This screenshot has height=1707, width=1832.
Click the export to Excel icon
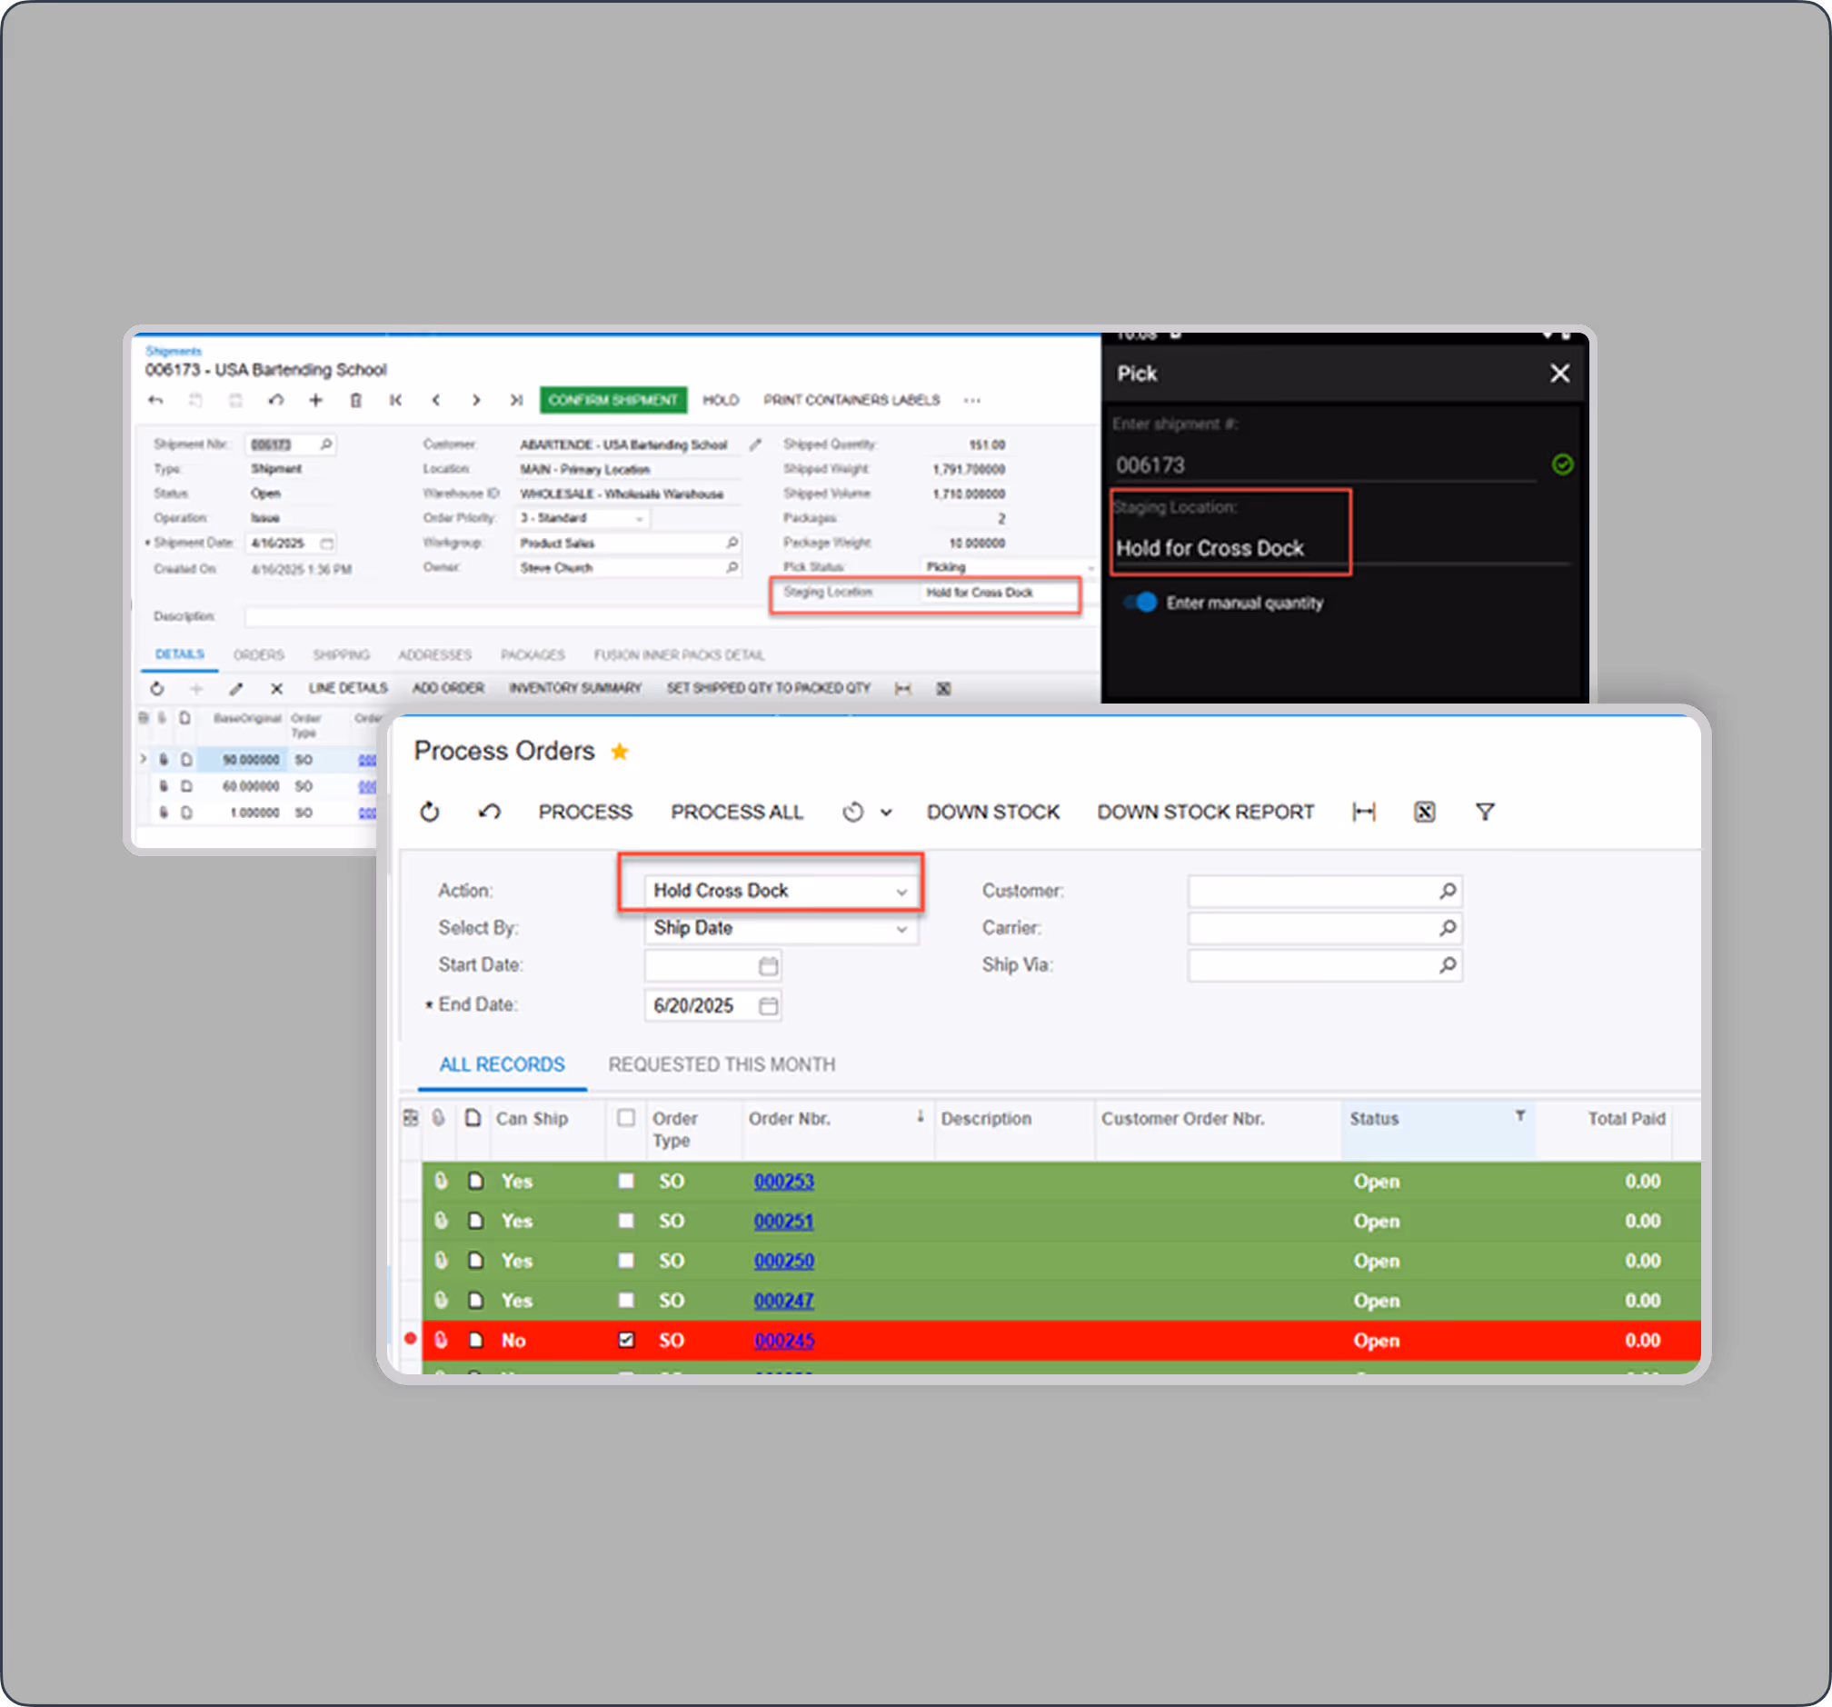[1424, 812]
